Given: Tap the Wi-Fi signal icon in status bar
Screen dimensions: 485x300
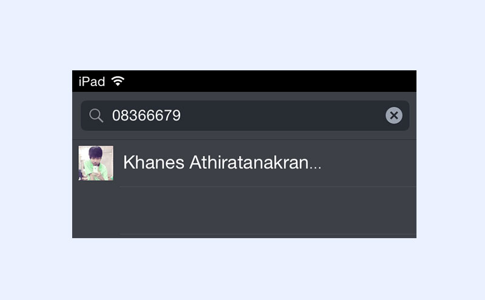Looking at the screenshot, I should [x=118, y=81].
